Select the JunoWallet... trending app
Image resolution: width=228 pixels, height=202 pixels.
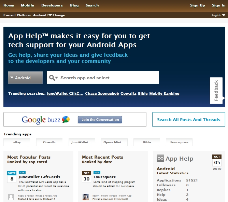tap(82, 142)
